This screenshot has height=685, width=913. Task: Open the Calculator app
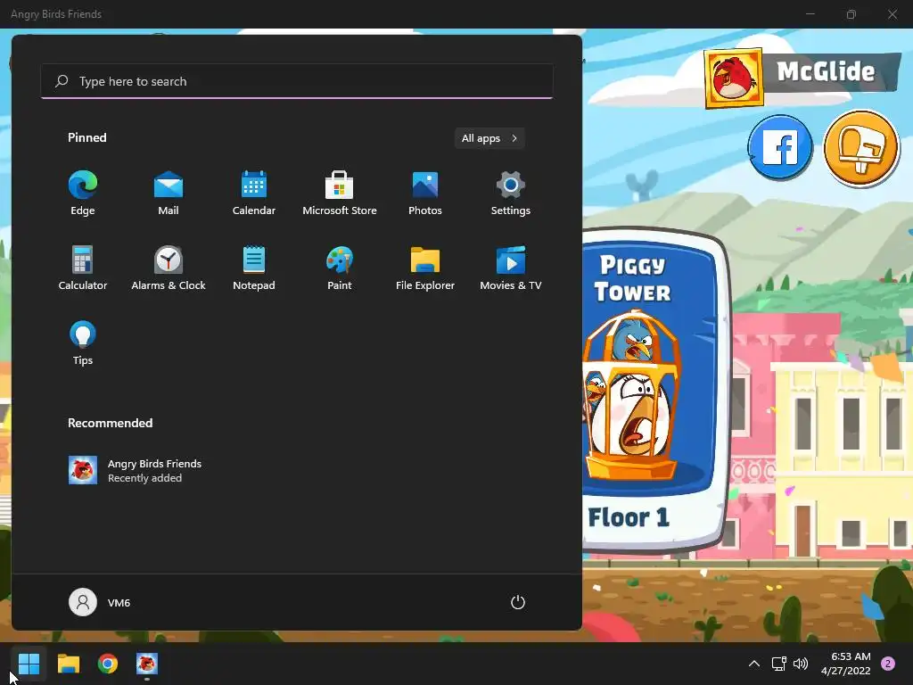point(83,268)
